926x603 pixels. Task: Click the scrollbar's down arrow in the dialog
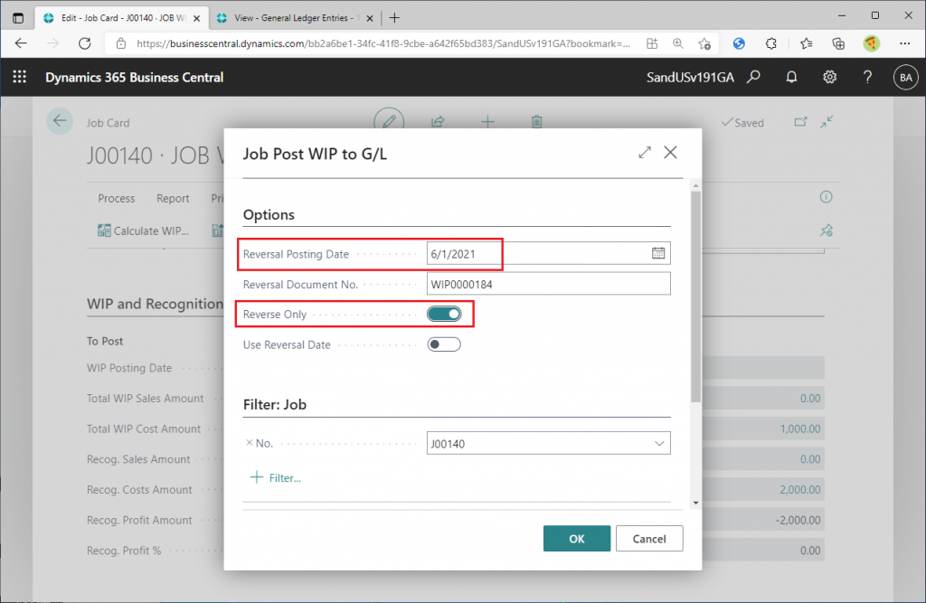click(695, 504)
